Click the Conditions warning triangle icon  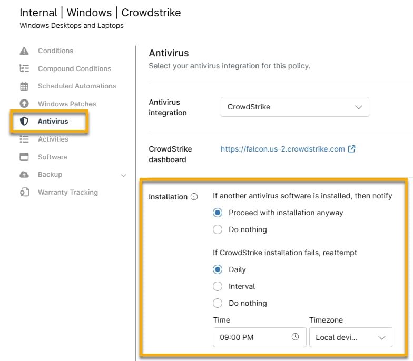click(24, 51)
